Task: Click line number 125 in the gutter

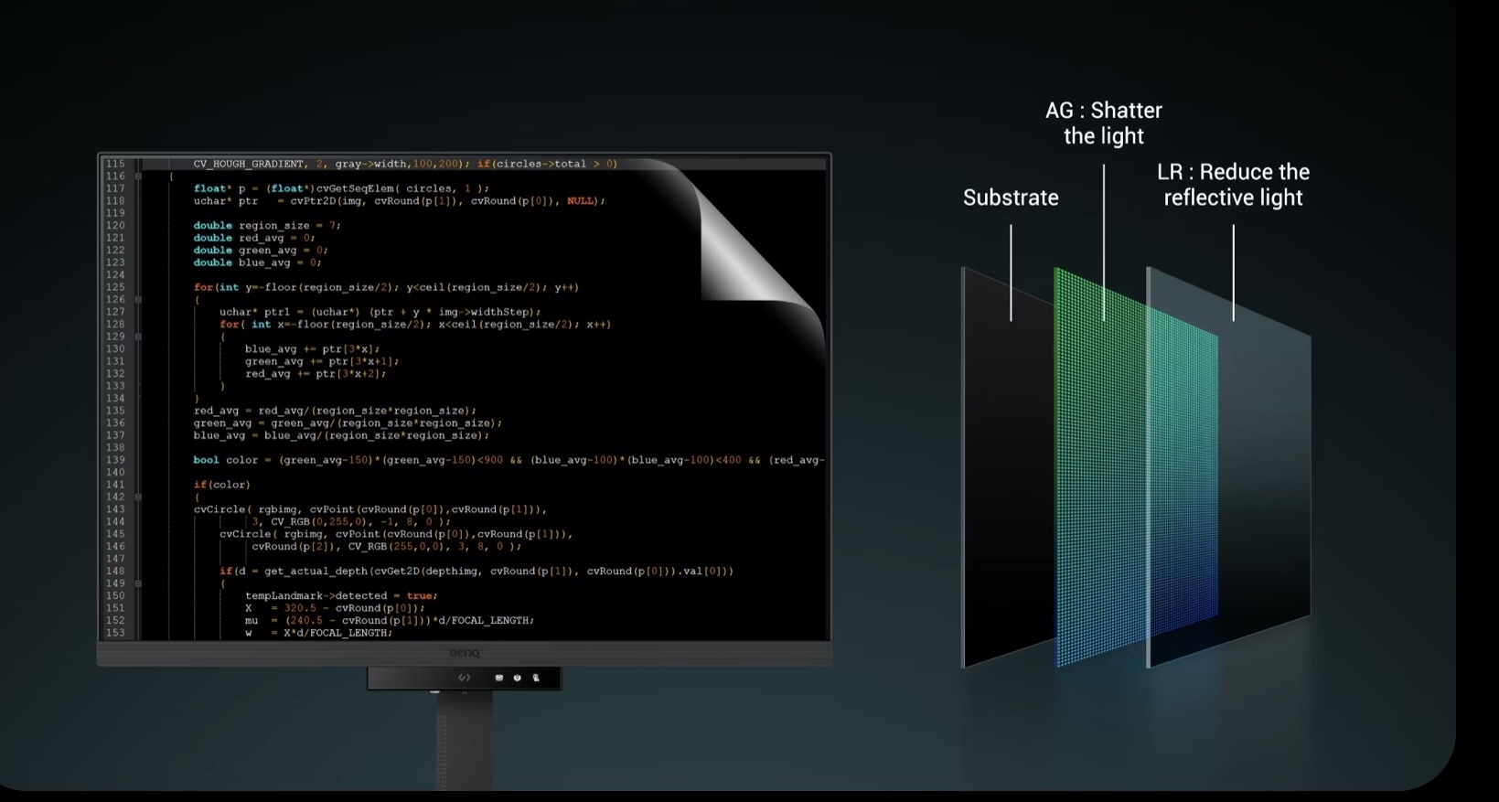Action: tap(115, 287)
